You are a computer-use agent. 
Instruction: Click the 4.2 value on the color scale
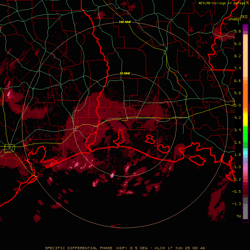click(x=237, y=118)
